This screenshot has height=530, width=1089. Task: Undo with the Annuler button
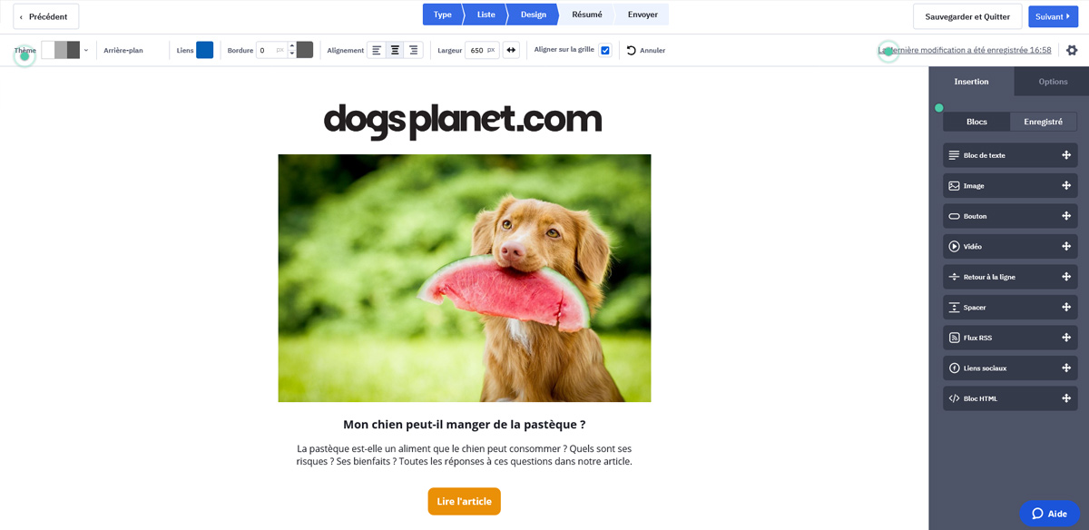pos(646,50)
